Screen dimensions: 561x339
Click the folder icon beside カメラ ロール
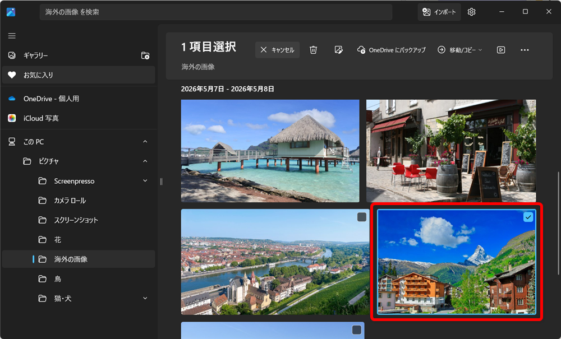click(x=42, y=201)
